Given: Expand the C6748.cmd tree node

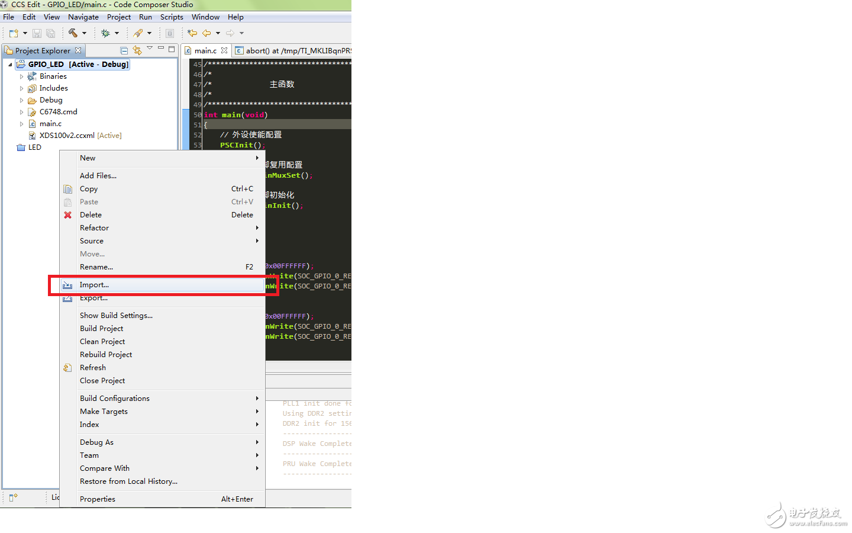Looking at the screenshot, I should pos(21,112).
